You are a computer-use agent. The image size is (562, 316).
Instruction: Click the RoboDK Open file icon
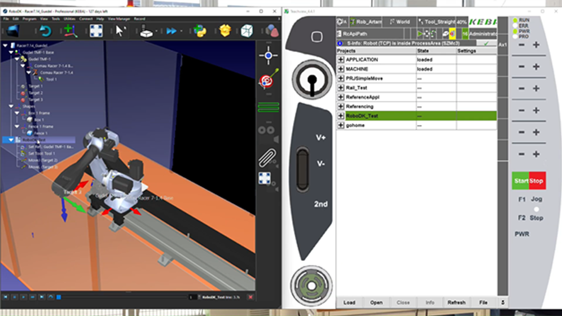13,31
